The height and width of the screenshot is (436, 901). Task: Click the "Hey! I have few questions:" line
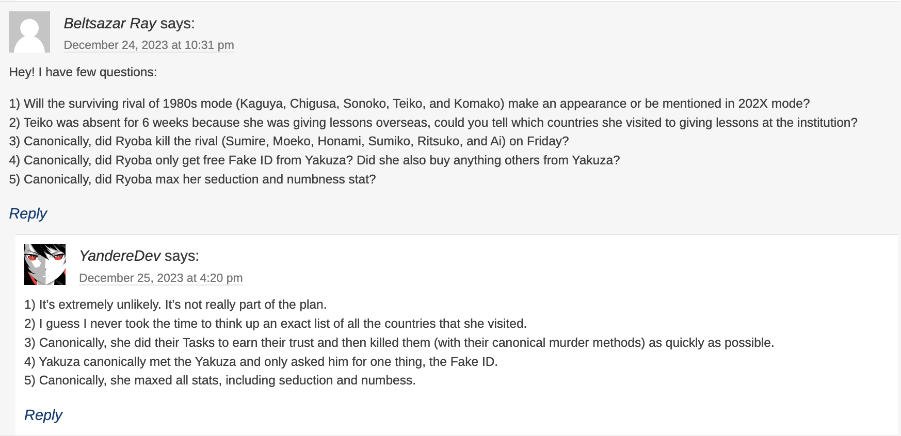click(x=83, y=72)
